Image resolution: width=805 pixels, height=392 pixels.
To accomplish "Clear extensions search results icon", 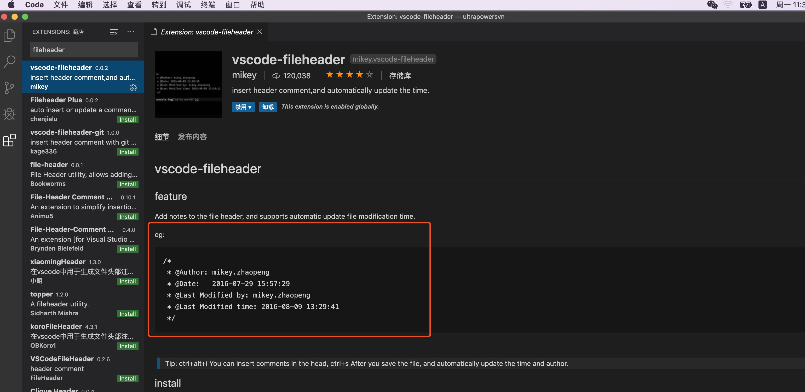I will [114, 32].
